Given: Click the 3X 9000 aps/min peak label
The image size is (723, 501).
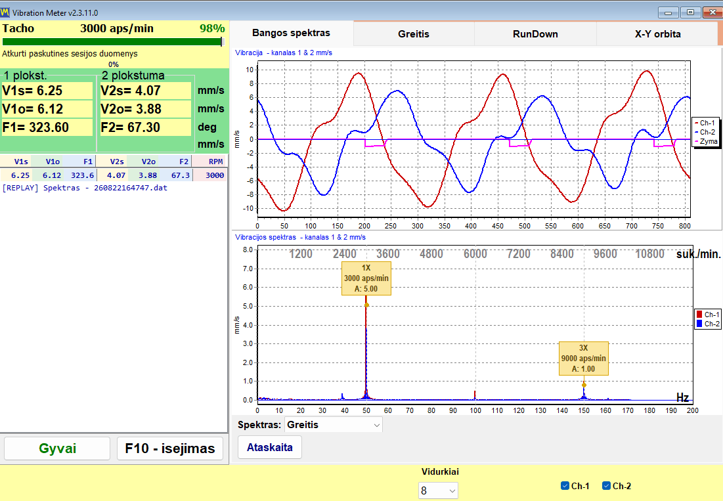Looking at the screenshot, I should click(583, 358).
